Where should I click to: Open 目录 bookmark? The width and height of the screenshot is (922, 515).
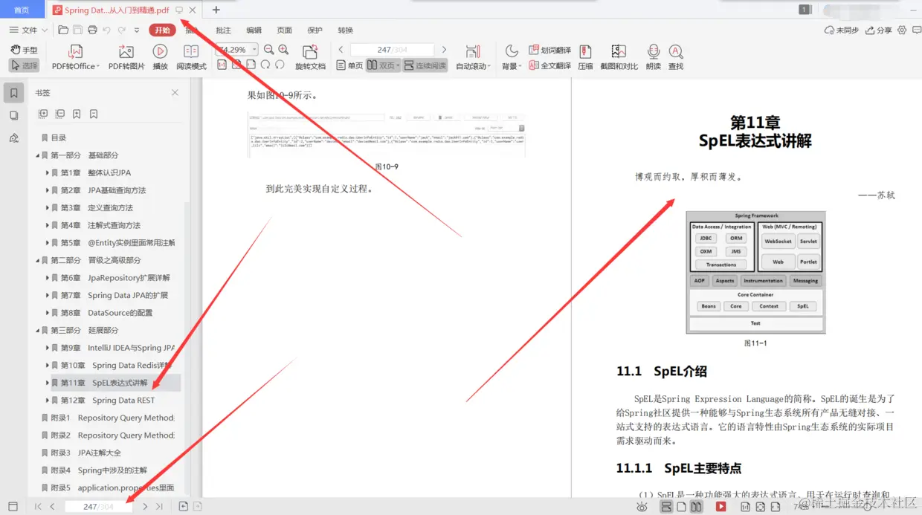[x=59, y=137]
